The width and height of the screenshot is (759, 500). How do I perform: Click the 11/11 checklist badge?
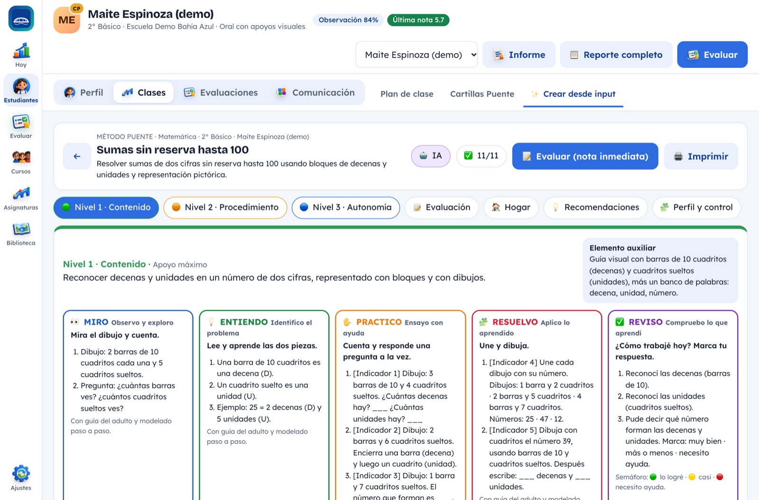481,156
